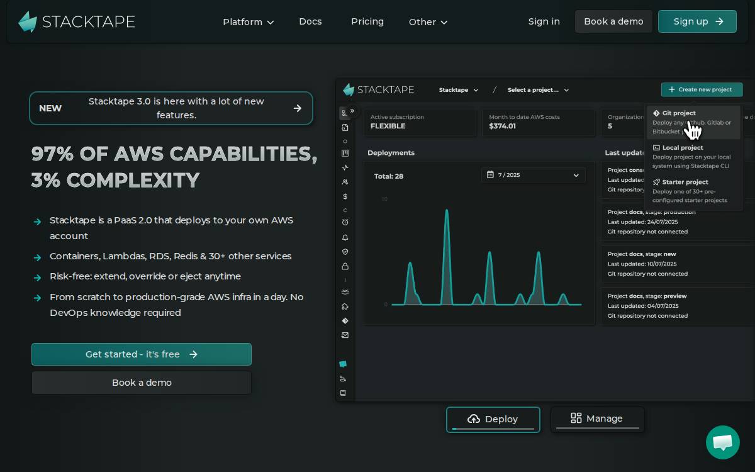755x472 pixels.
Task: Open the Docs page
Action: coord(310,21)
